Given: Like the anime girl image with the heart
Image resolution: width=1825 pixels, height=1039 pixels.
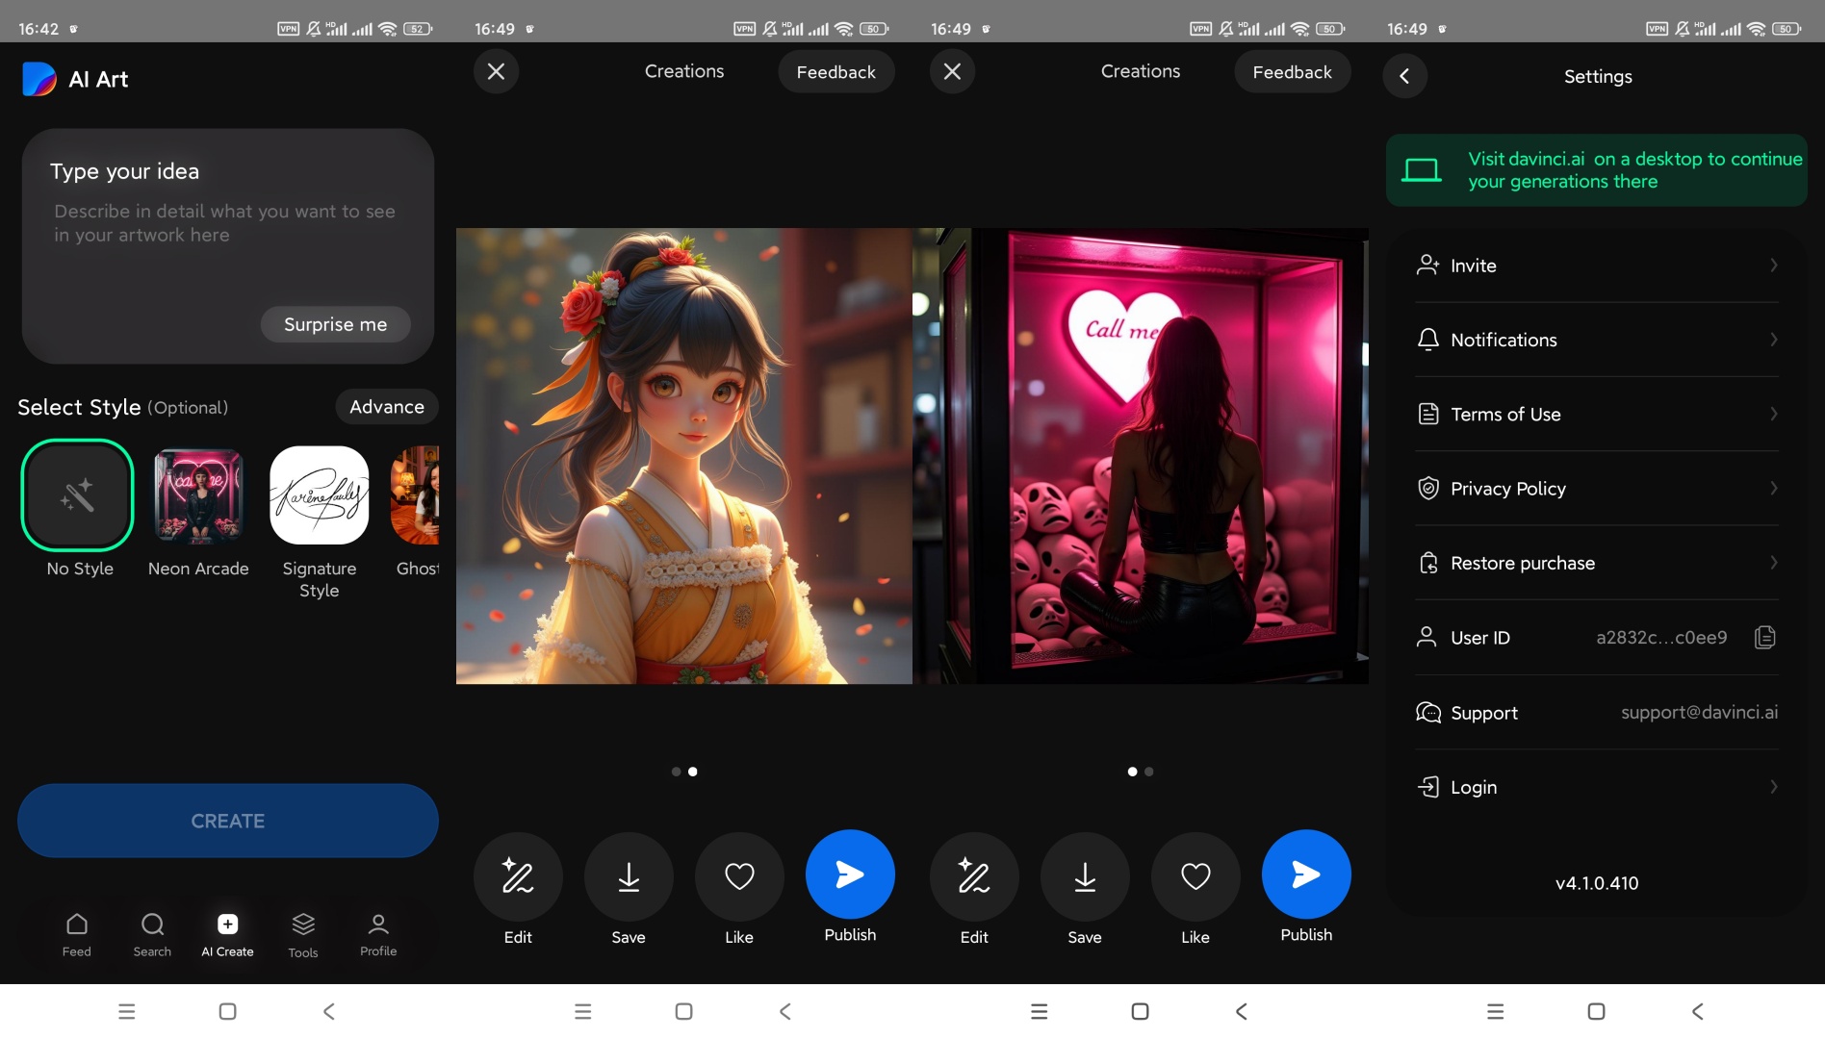Looking at the screenshot, I should (739, 876).
